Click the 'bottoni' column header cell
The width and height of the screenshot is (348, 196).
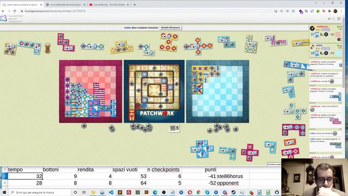(60, 169)
